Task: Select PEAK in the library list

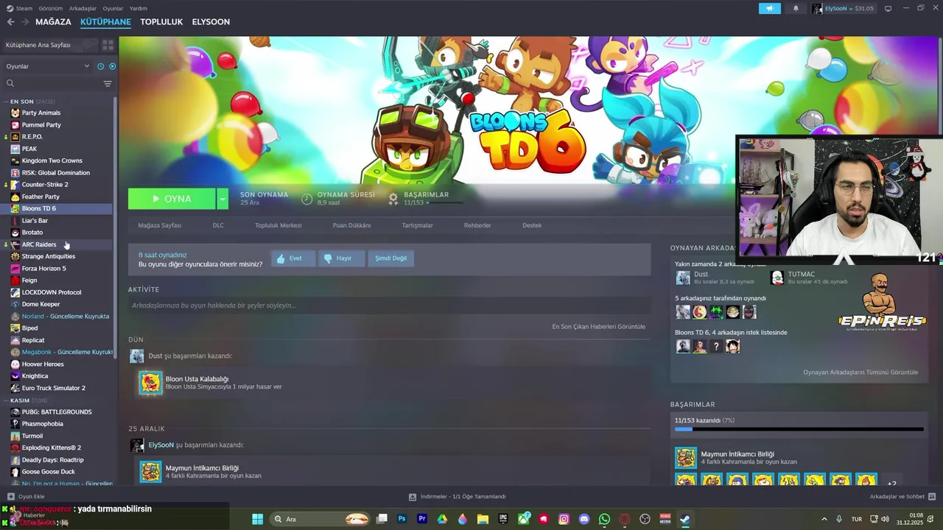Action: [29, 149]
